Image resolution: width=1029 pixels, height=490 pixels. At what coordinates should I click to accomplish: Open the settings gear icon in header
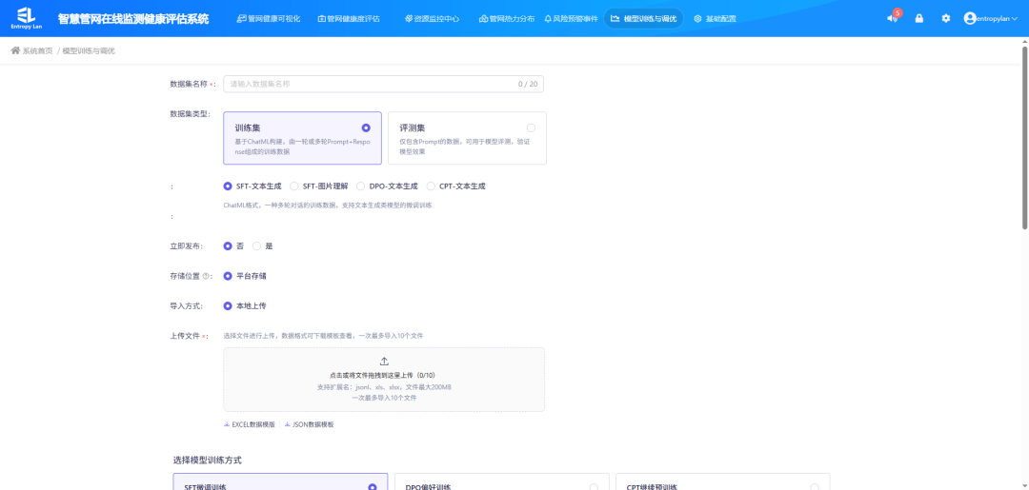946,18
